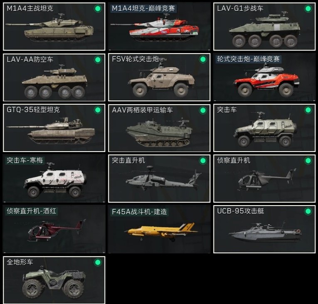Image resolution: width=318 pixels, height=304 pixels.
Task: Choose the LAV-G1步战车 vehicle image
Action: (x=265, y=31)
